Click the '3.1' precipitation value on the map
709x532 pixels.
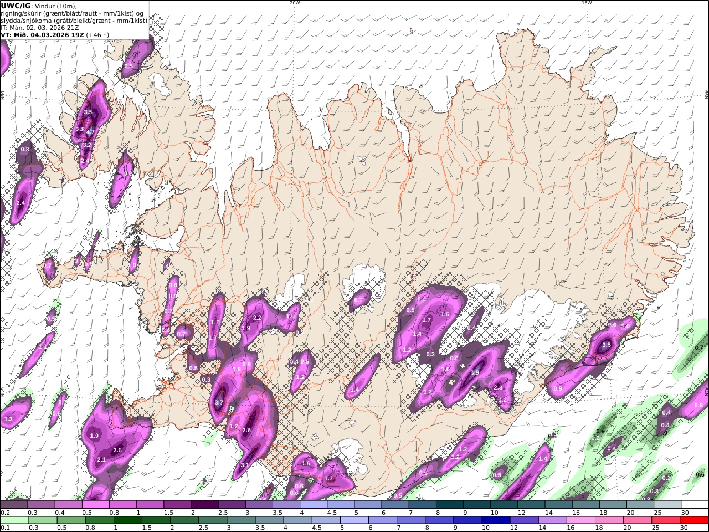[x=245, y=465]
